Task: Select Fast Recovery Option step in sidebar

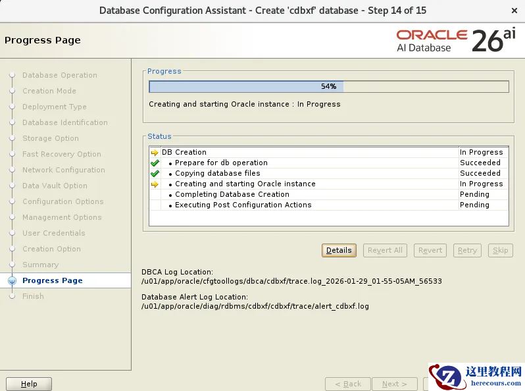Action: (x=62, y=154)
